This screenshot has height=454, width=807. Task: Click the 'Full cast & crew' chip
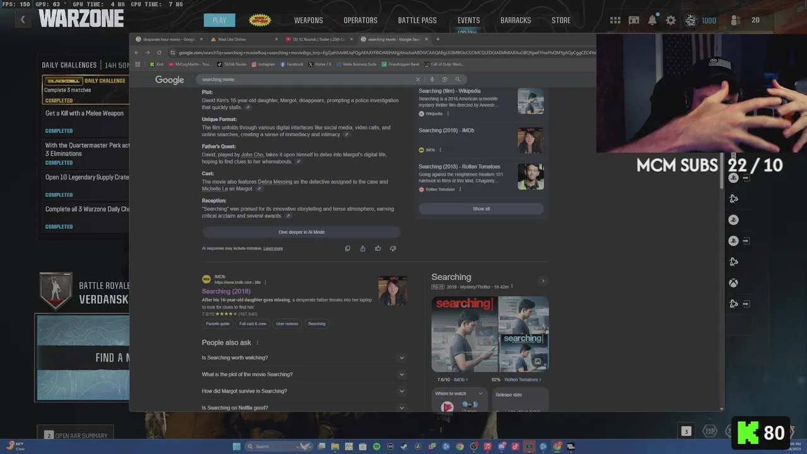[253, 323]
